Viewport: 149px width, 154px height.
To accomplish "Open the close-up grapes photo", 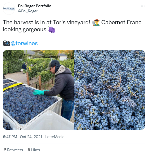I will coord(110,90).
